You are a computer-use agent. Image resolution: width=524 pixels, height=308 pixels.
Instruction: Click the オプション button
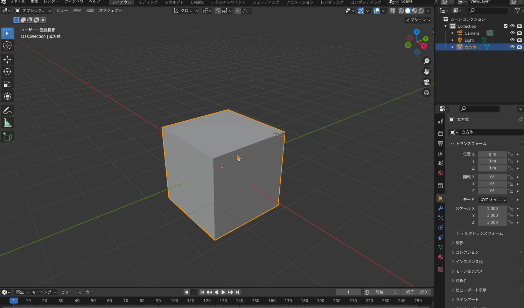coord(418,20)
